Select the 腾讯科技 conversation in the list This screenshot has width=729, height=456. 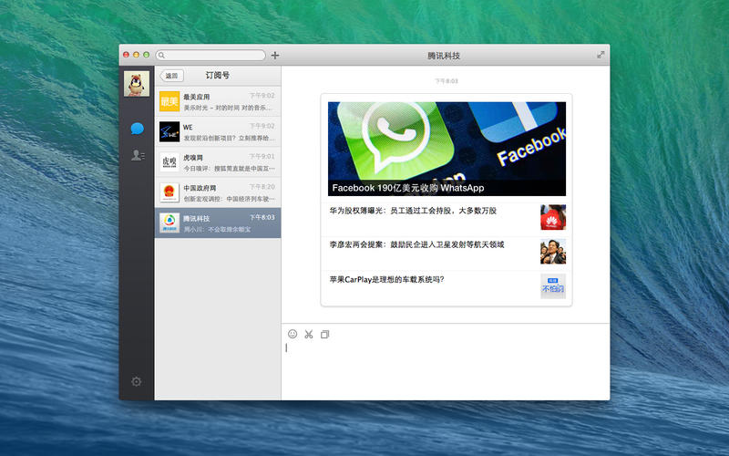pos(218,223)
